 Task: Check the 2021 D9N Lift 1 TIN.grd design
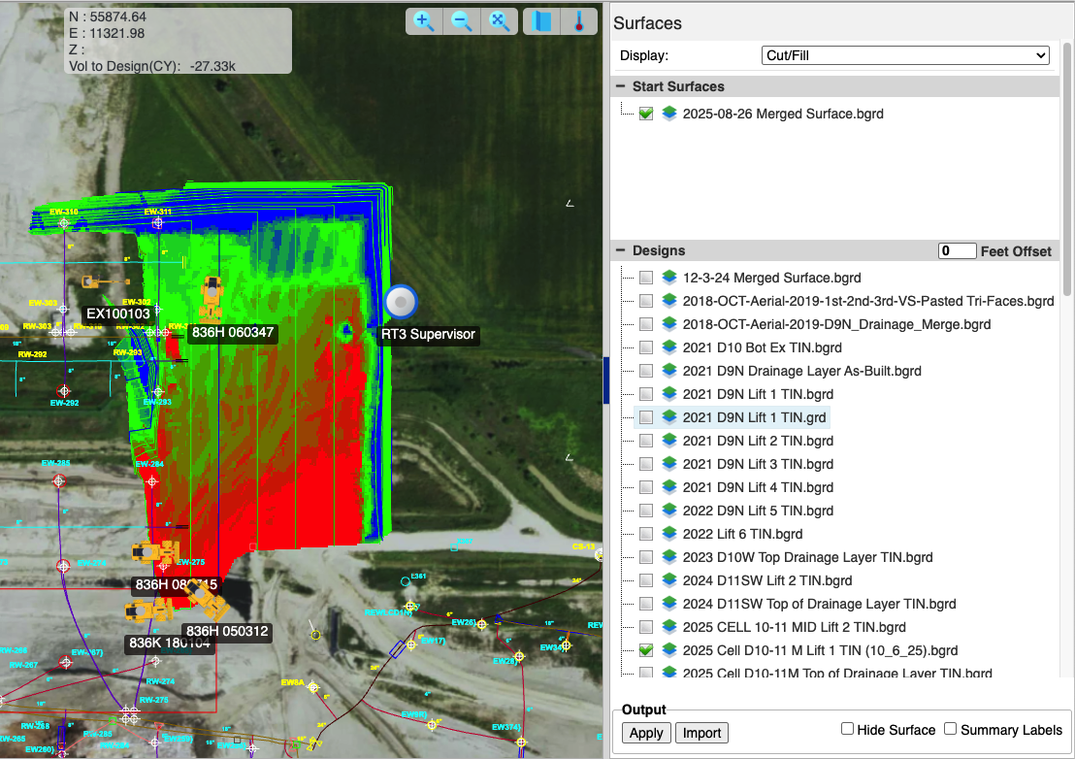[646, 417]
